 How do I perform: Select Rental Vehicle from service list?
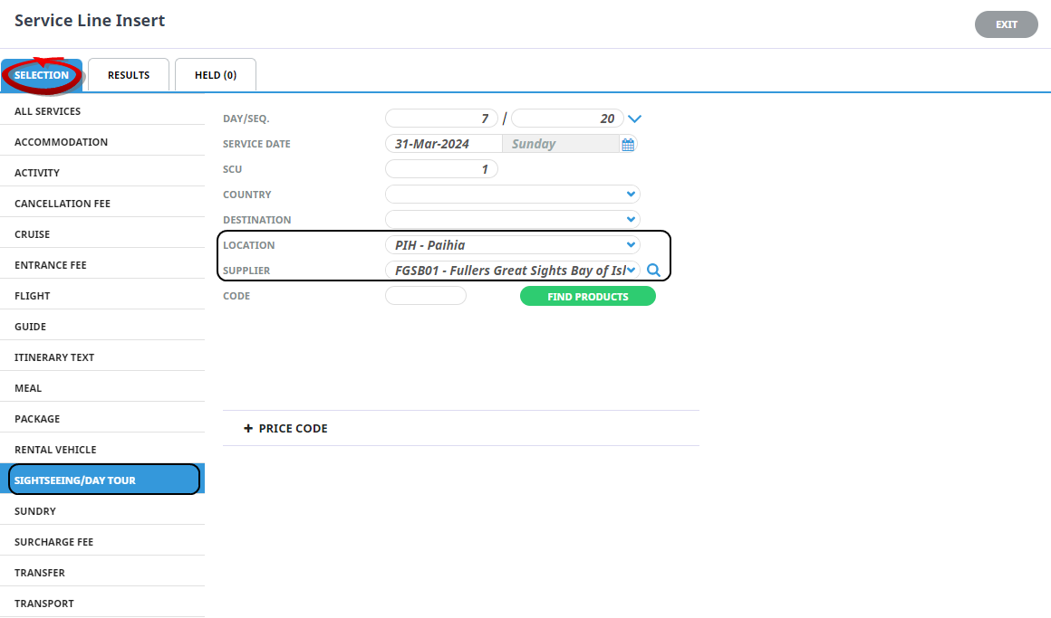point(55,450)
